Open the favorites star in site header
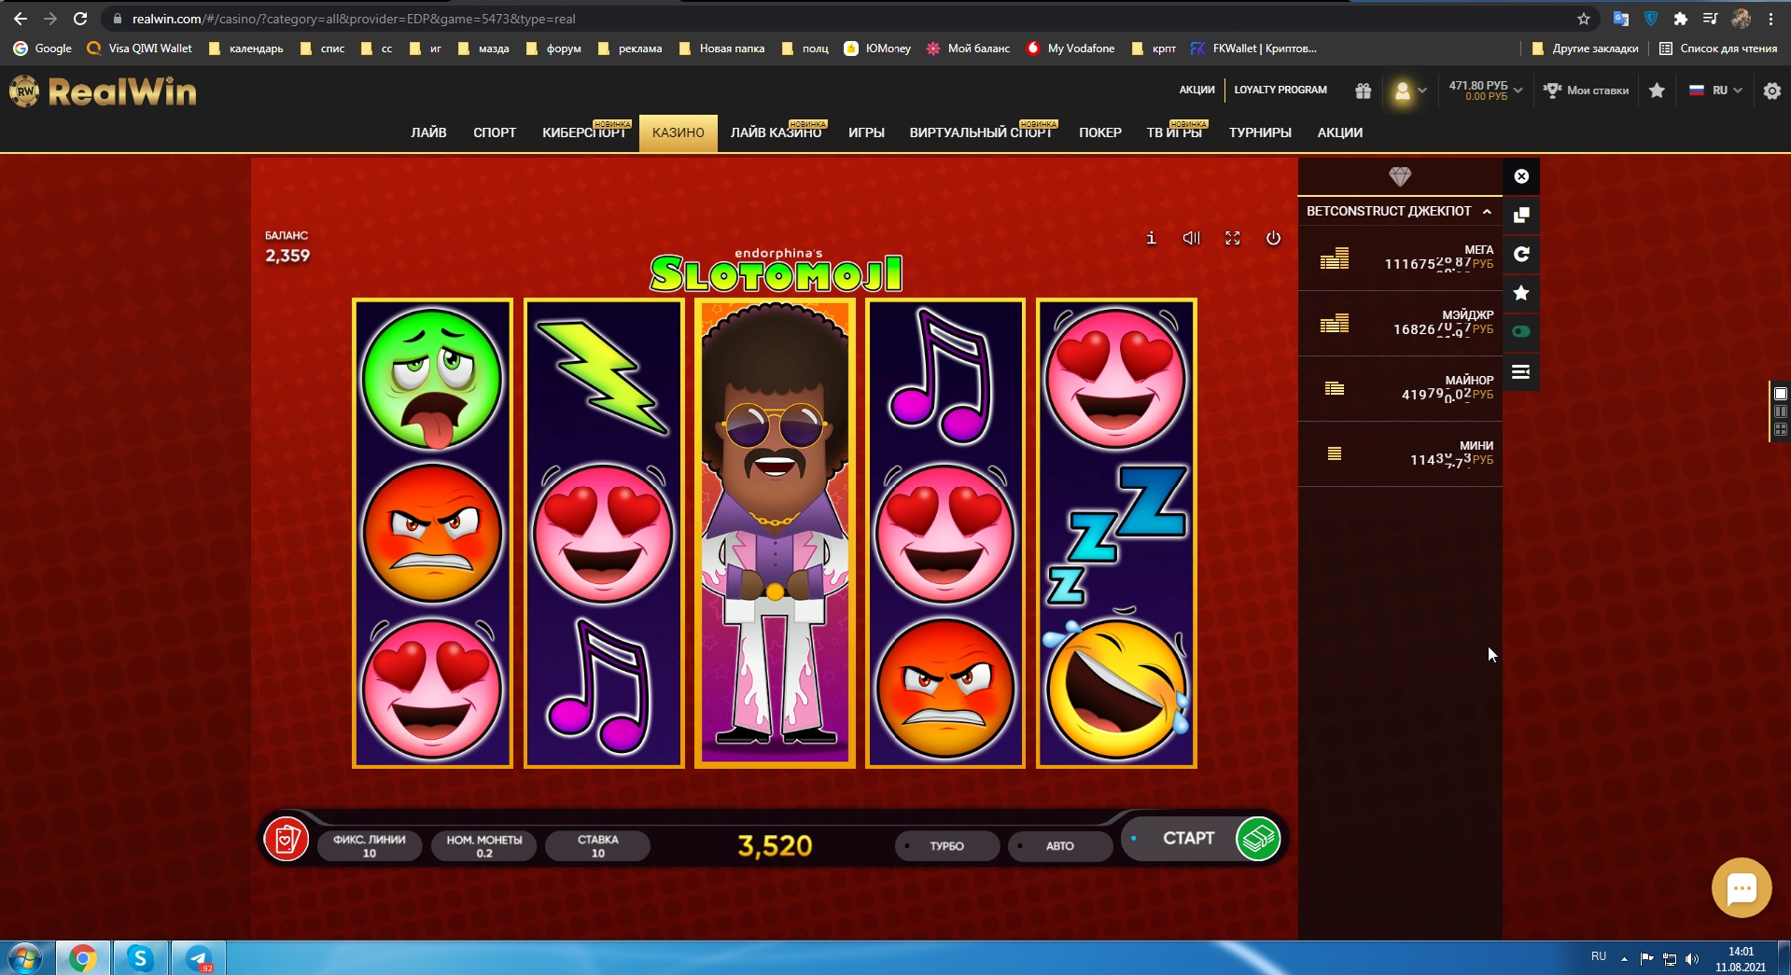The image size is (1791, 975). coord(1657,91)
